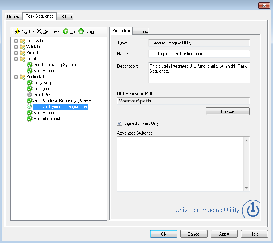Click the Add star icon
The width and height of the screenshot is (273, 243).
coord(17,31)
